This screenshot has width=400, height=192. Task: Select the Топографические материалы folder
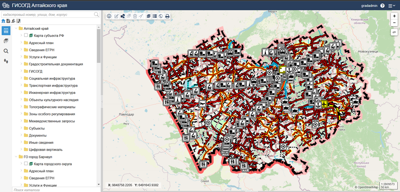click(52, 107)
